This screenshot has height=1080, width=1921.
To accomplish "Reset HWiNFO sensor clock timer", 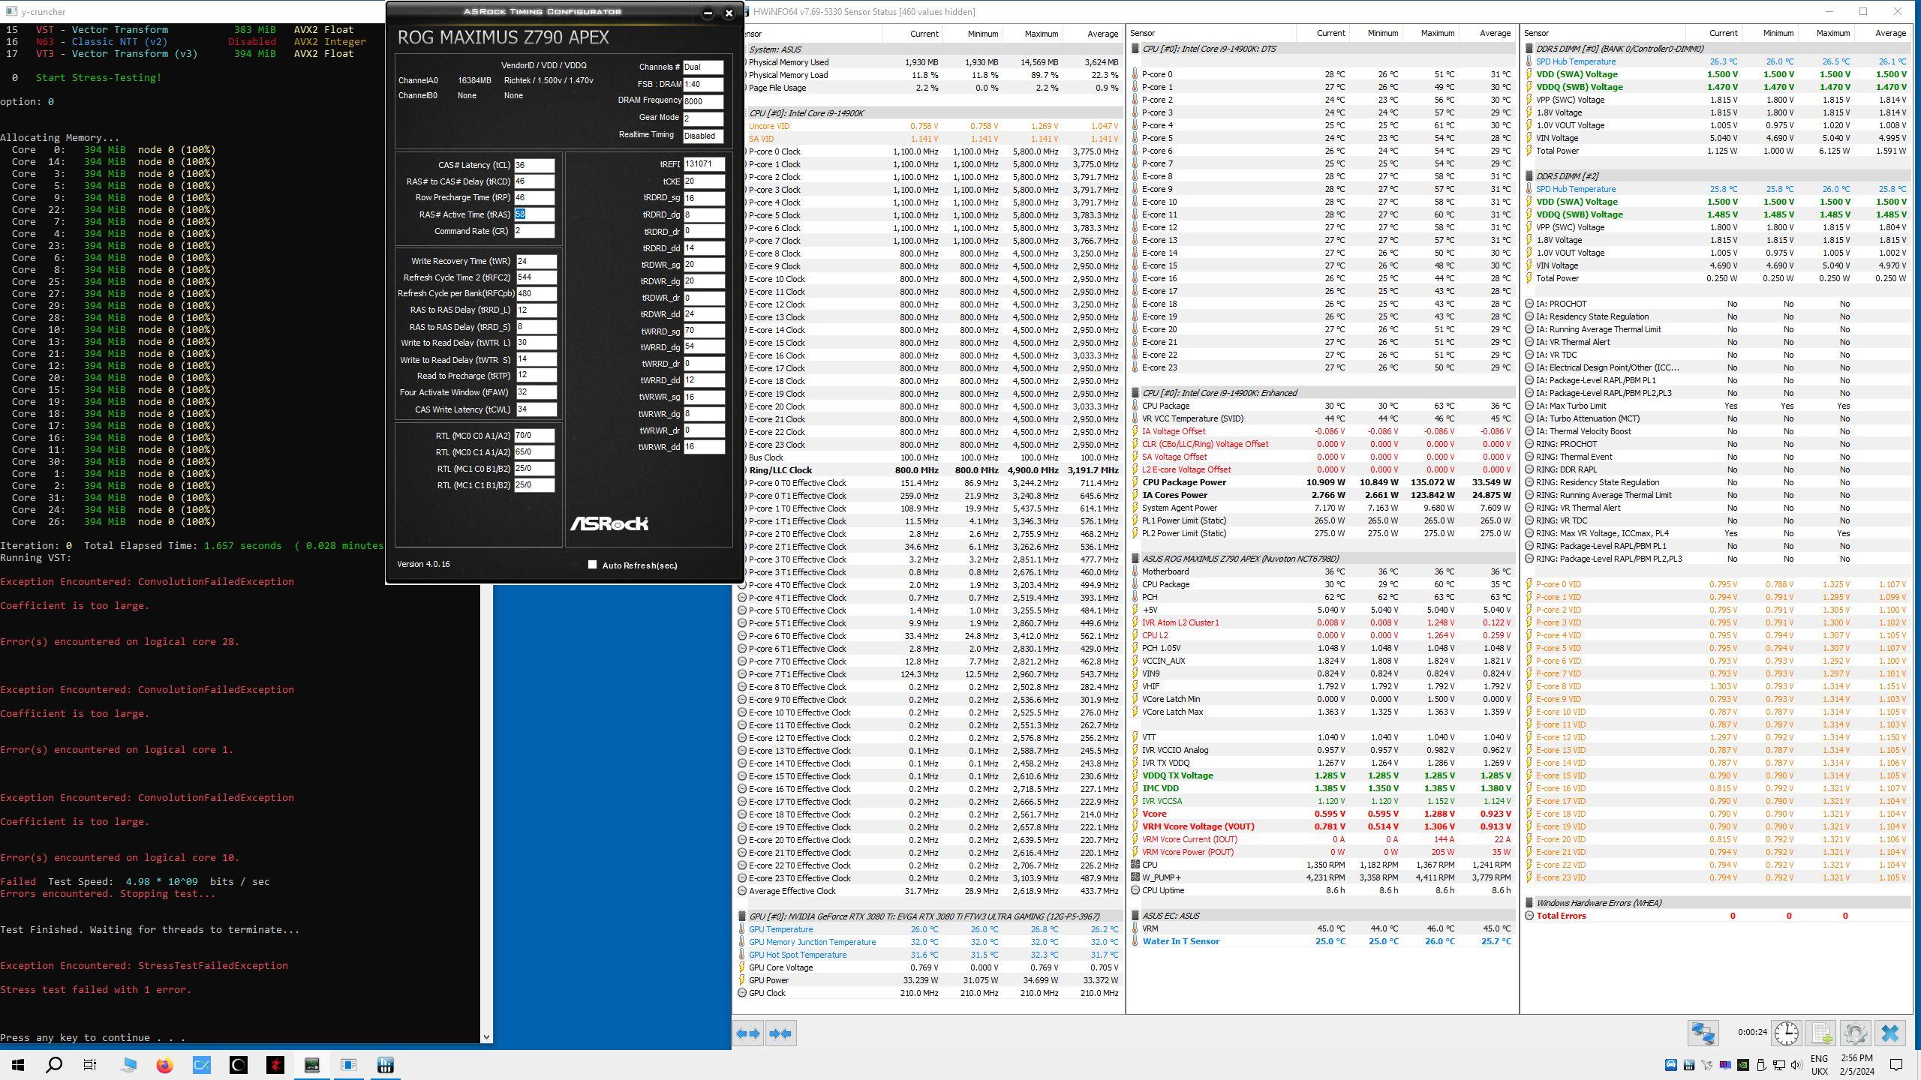I will click(x=1787, y=1033).
